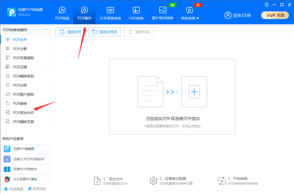294x194 pixels.
Task: Click PDF旋转 rotate icon
Action: coord(7,103)
